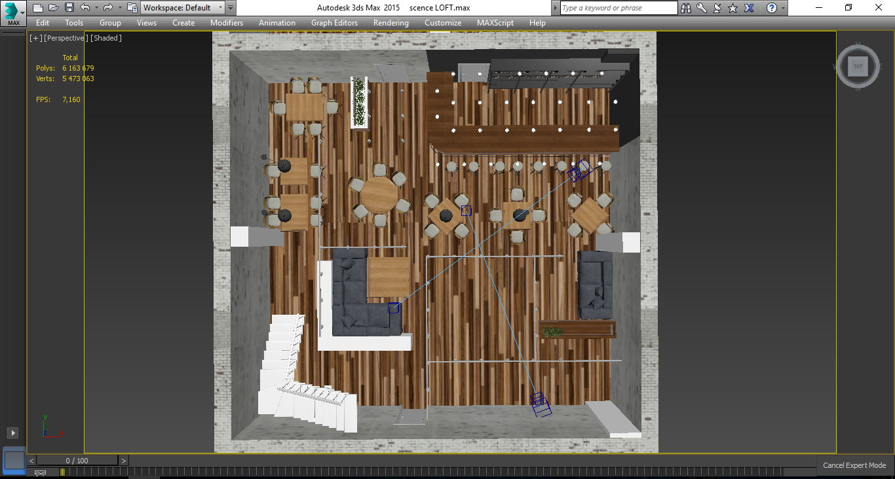Click the FPS value 7,160
The width and height of the screenshot is (895, 479).
(x=71, y=99)
